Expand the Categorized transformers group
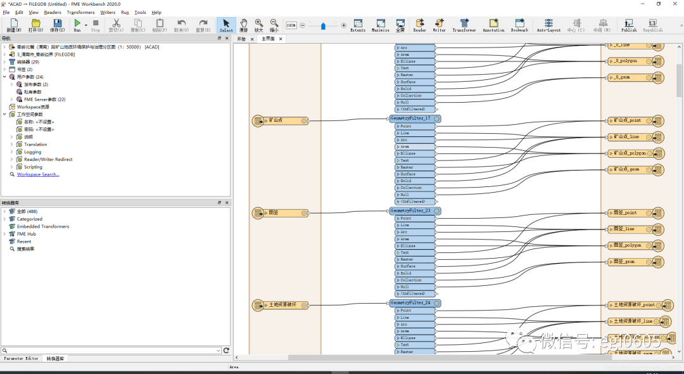Image resolution: width=684 pixels, height=374 pixels. (4, 219)
